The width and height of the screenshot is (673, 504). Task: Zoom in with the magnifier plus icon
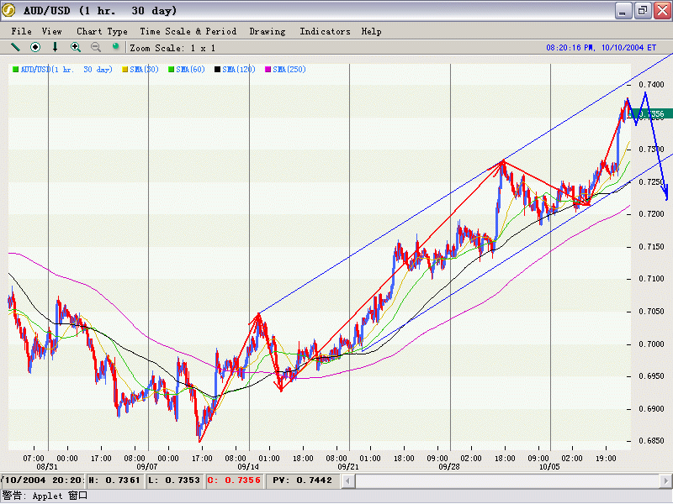click(76, 48)
